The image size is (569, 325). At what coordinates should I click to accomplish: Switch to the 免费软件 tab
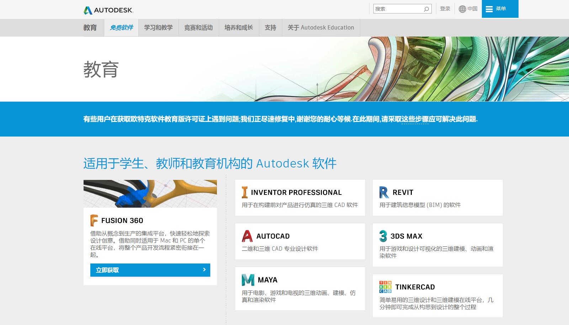tap(121, 28)
